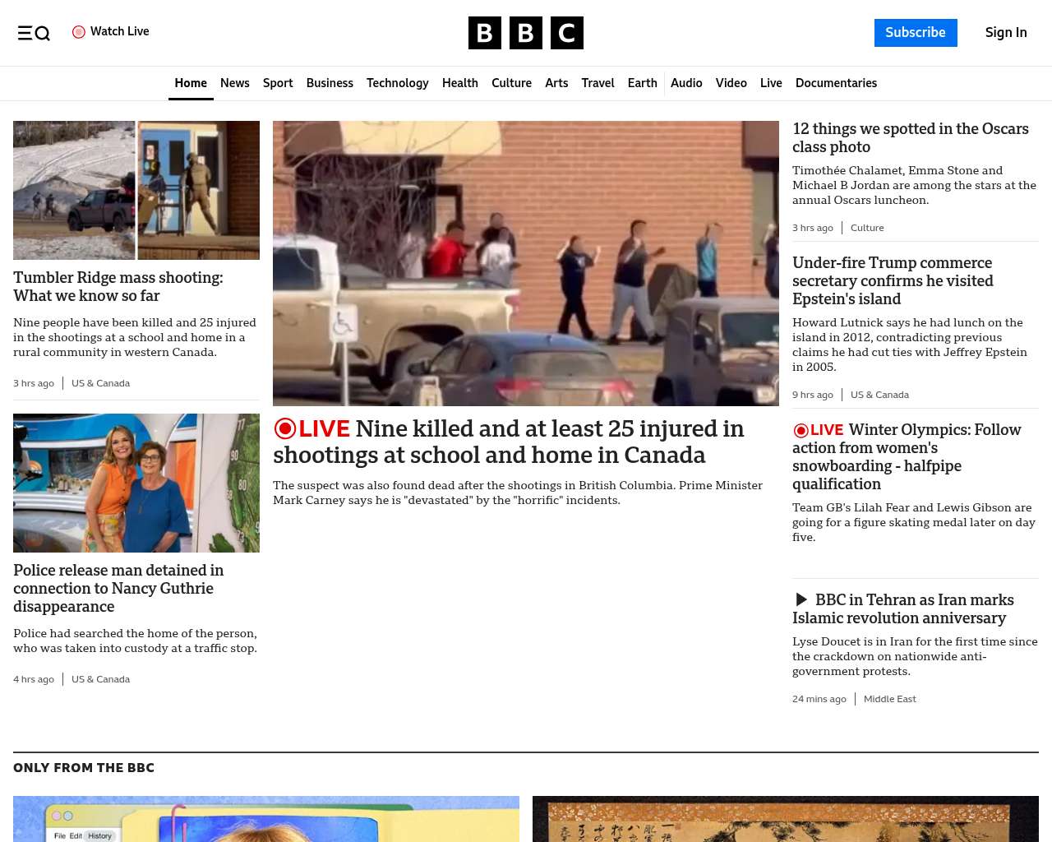The image size is (1052, 842).
Task: Go to the News section
Action: (235, 83)
